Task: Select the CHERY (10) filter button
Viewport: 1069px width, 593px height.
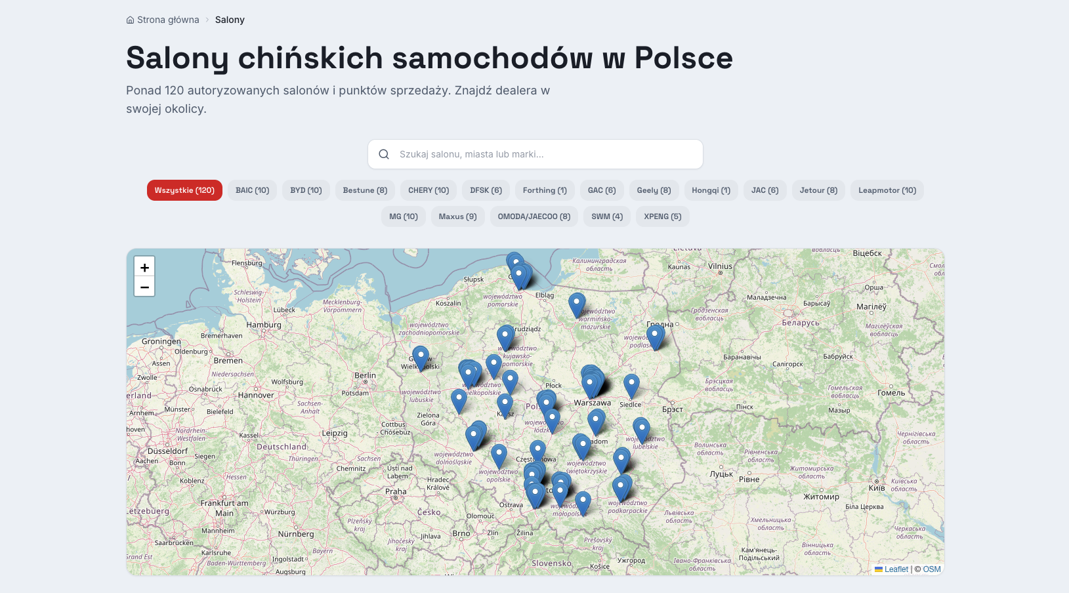Action: [429, 190]
